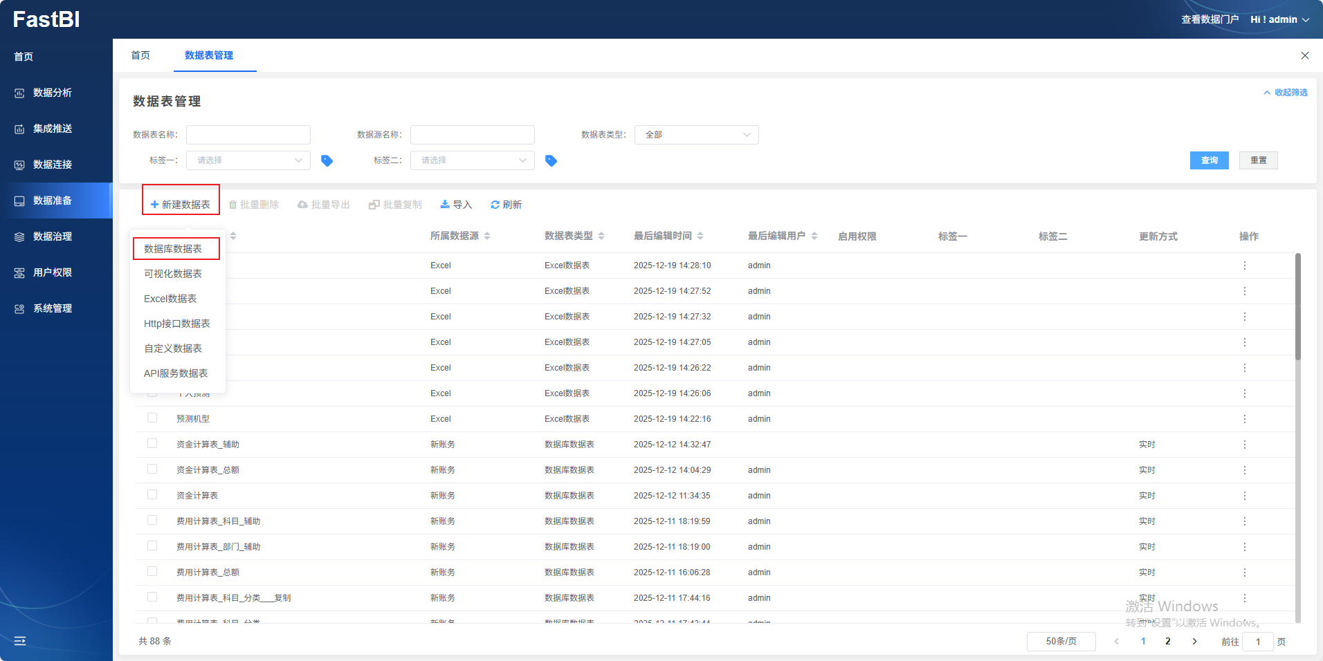Open 数据治理 from the sidebar
The height and width of the screenshot is (661, 1323).
pyautogui.click(x=53, y=236)
